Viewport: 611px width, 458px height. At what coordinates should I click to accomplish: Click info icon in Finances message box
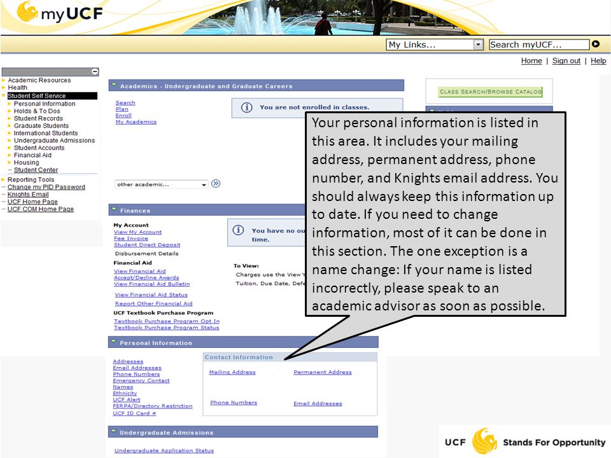click(238, 230)
